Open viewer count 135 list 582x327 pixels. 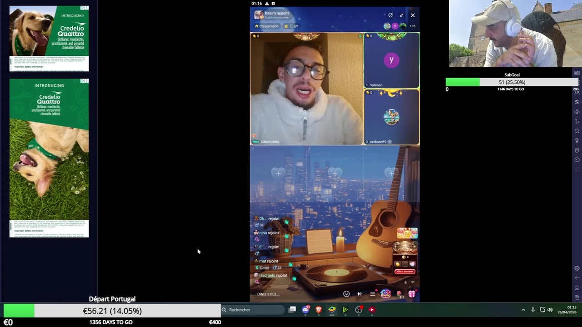point(412,26)
